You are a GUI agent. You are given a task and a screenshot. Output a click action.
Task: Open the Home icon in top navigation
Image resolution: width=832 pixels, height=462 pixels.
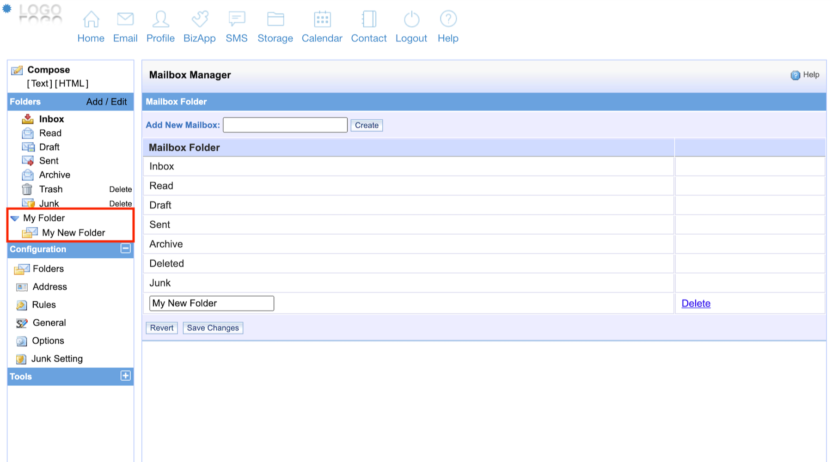point(91,19)
